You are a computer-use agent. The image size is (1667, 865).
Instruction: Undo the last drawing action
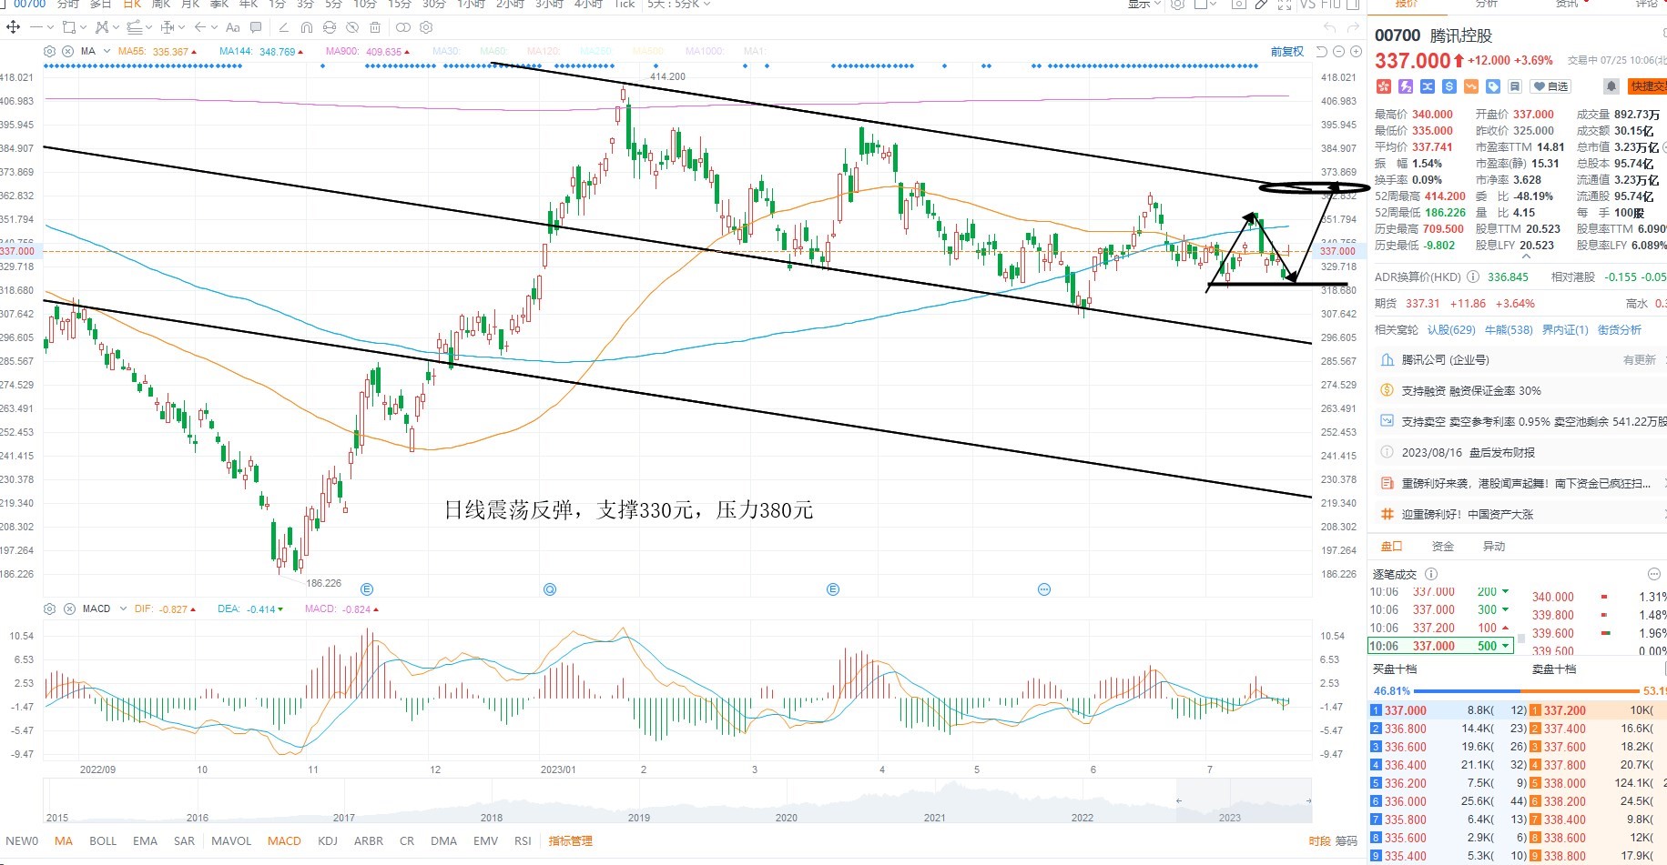1329,27
